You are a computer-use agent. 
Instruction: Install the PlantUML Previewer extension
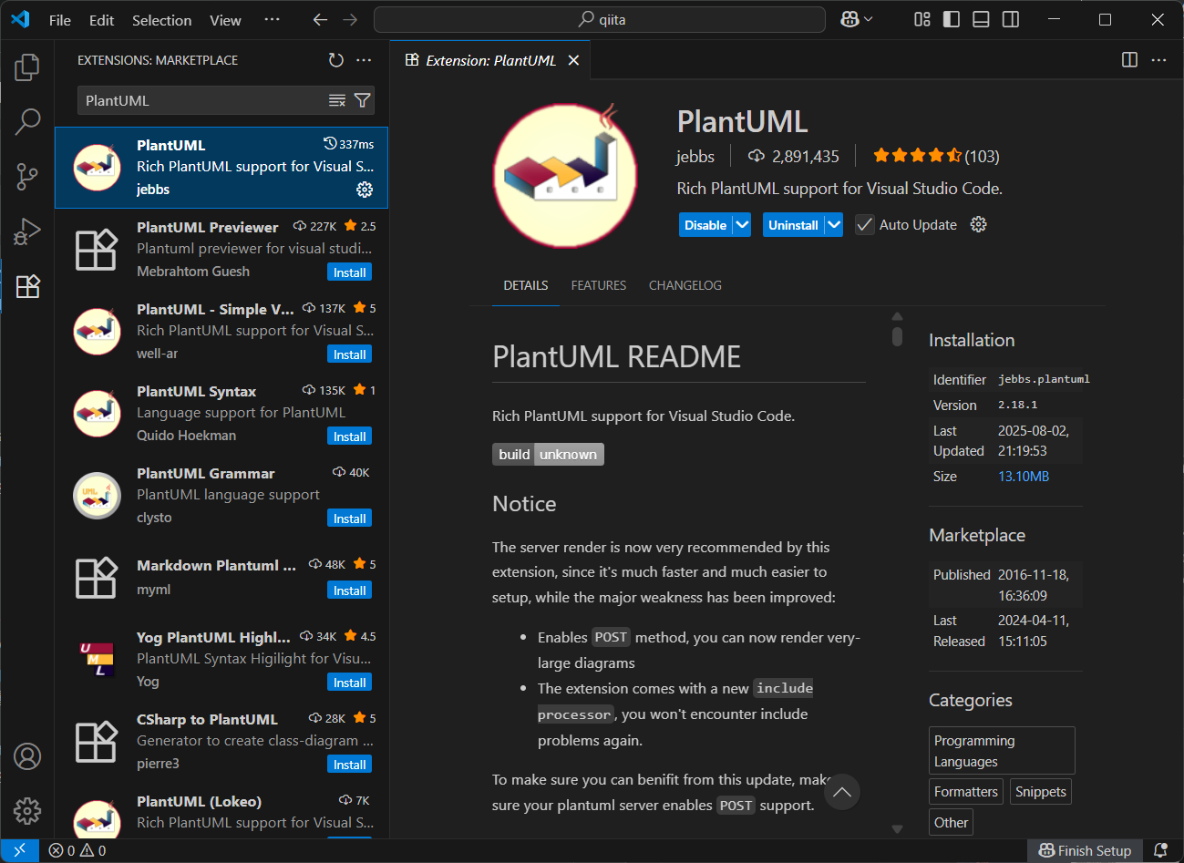pyautogui.click(x=349, y=271)
